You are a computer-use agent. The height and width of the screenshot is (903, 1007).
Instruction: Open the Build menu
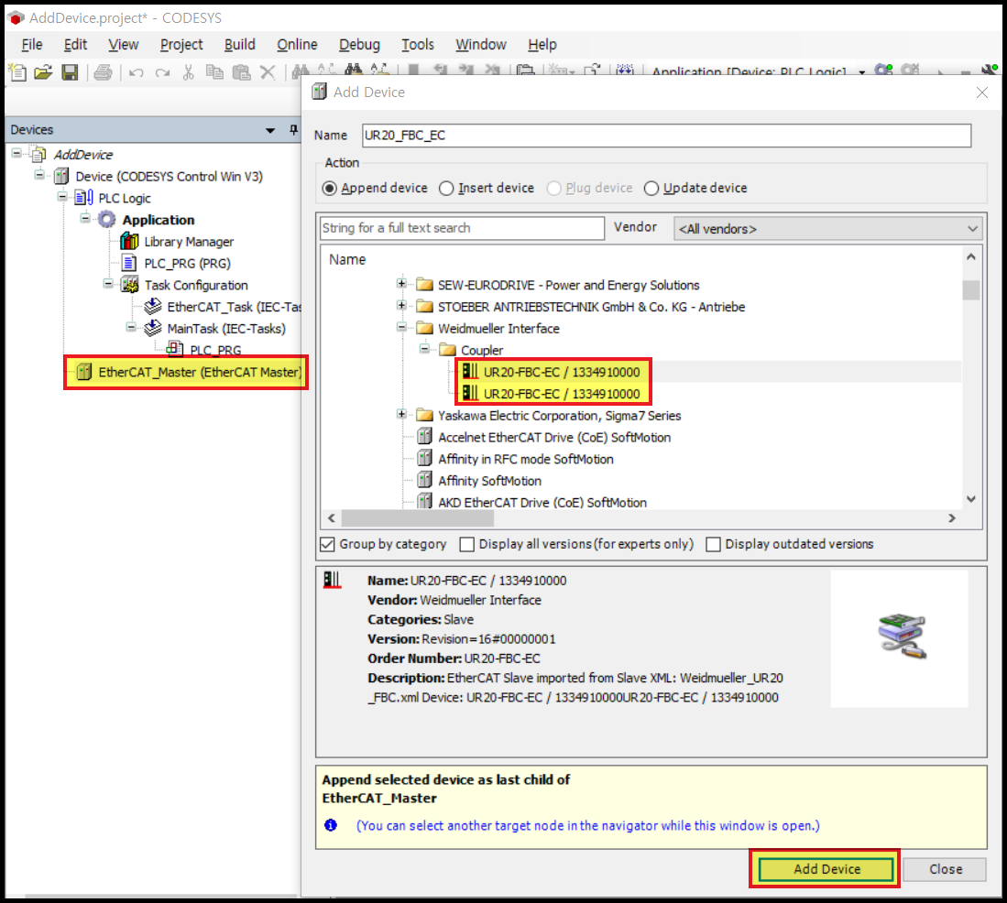(x=239, y=44)
